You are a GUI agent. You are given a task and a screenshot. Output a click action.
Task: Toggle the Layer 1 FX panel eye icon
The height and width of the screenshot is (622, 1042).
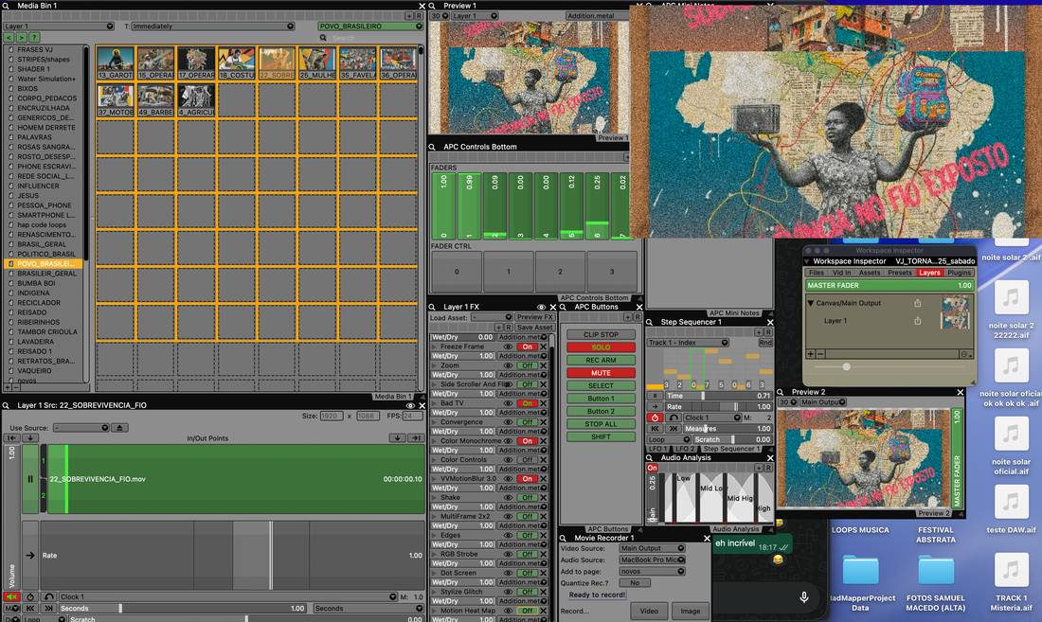(x=541, y=308)
